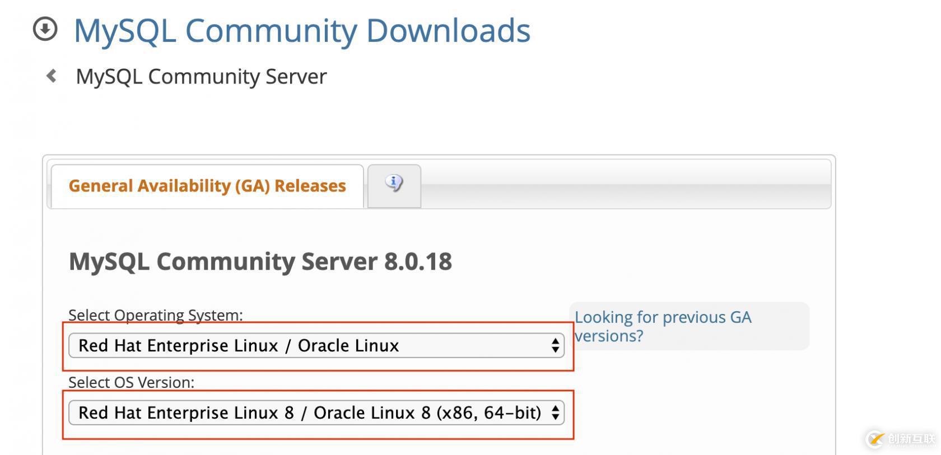This screenshot has width=941, height=455.
Task: Expand the Red Hat Enterprise Linux 8 version dropdown
Action: 308,413
